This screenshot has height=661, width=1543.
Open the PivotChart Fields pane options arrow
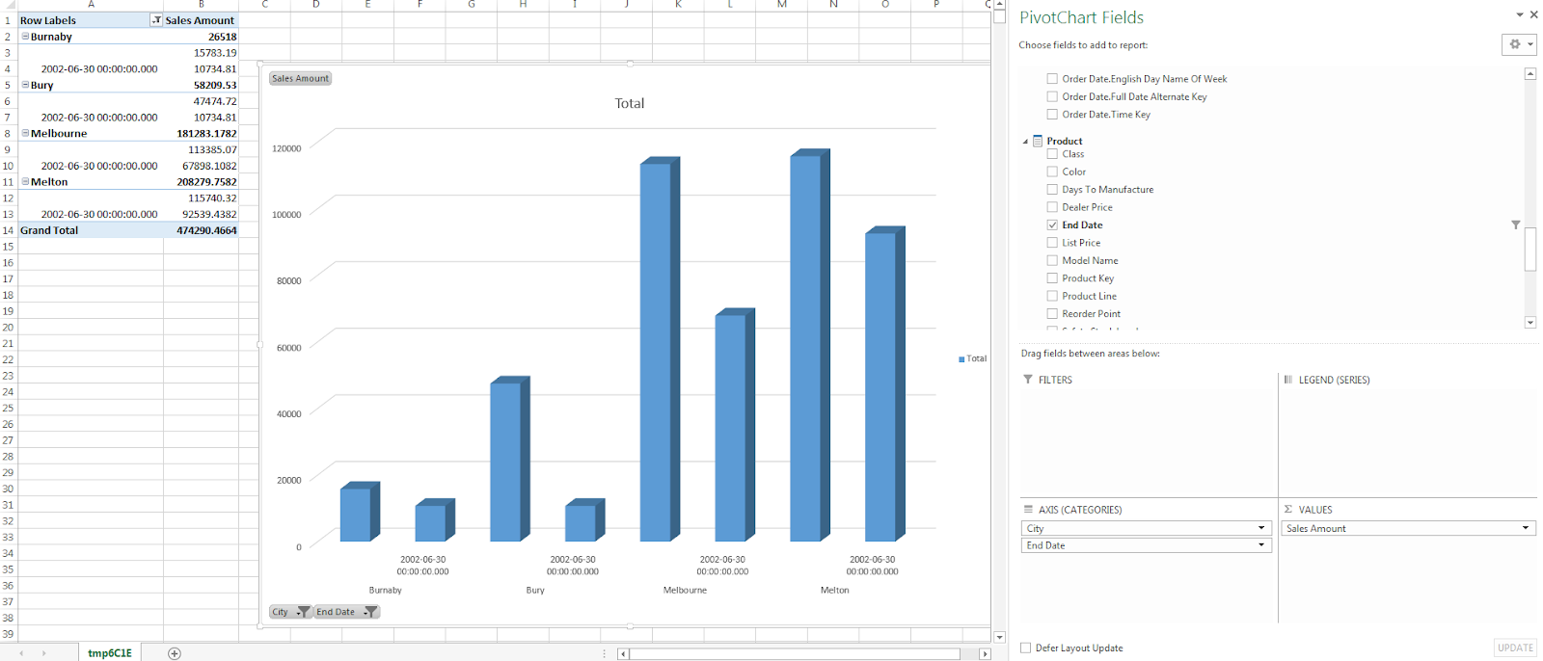tap(1520, 14)
